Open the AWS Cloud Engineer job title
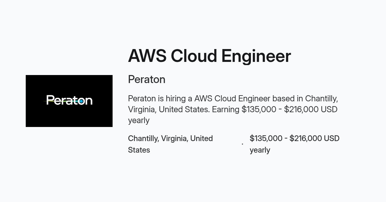 209,56
